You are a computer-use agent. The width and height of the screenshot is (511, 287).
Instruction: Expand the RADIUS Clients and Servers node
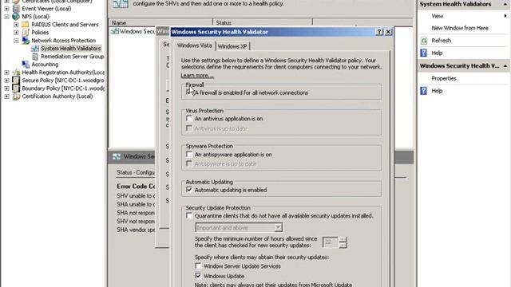(x=16, y=25)
